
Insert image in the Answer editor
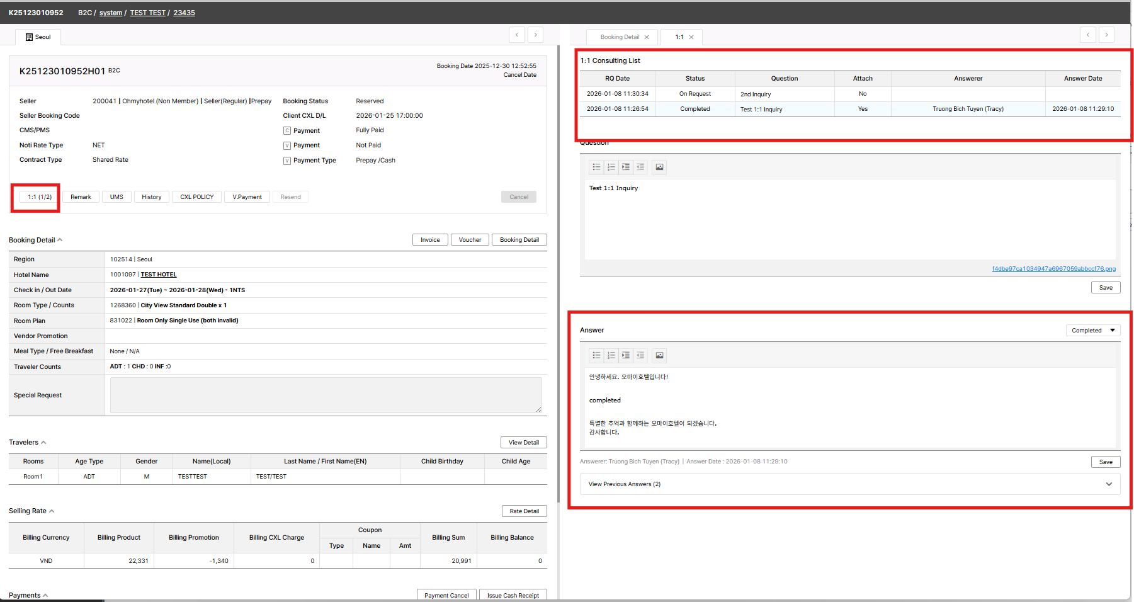tap(659, 355)
